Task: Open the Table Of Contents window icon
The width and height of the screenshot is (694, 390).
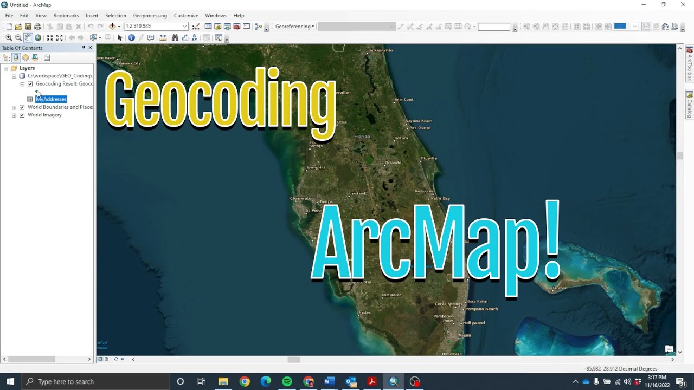Action: pos(208,26)
